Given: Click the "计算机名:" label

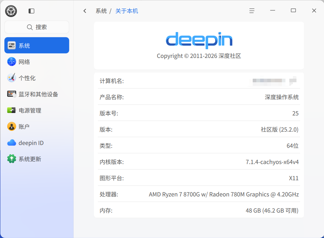Looking at the screenshot, I should coord(112,81).
